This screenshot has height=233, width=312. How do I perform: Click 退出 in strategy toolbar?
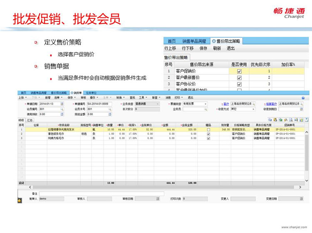pos(230,49)
